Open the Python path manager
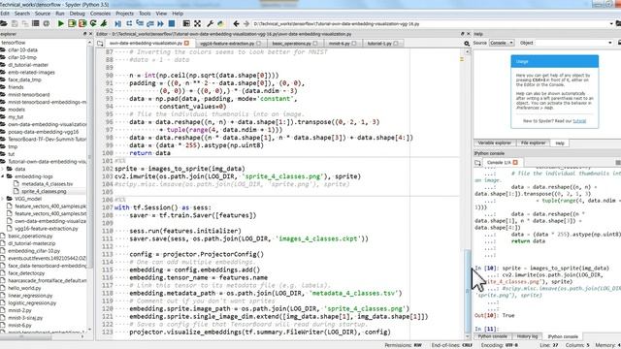This screenshot has height=349, width=621. coord(221,23)
